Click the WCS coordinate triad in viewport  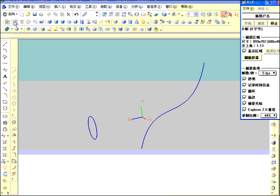(142, 116)
